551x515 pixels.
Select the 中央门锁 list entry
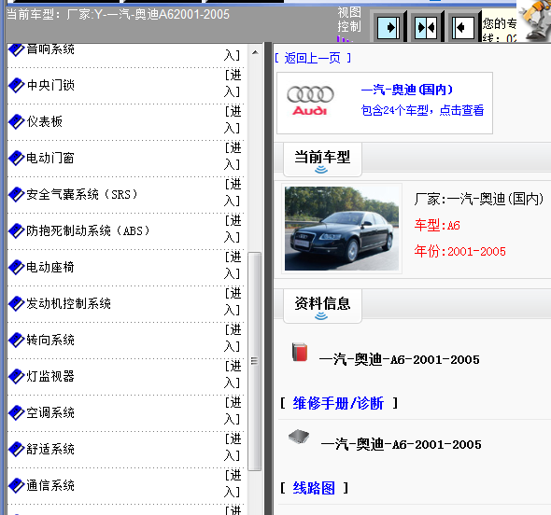(50, 85)
